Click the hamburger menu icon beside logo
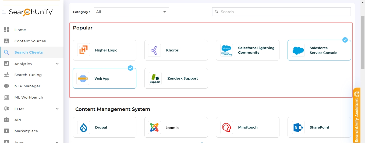Image resolution: width=365 pixels, height=143 pixels. [x=4, y=12]
